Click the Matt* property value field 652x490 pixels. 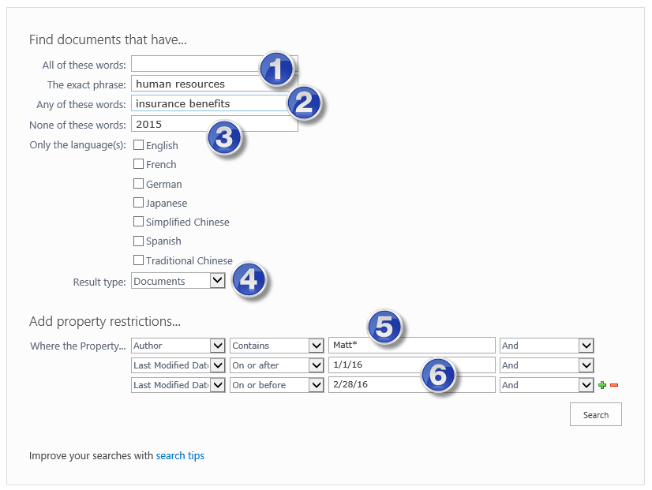[412, 345]
